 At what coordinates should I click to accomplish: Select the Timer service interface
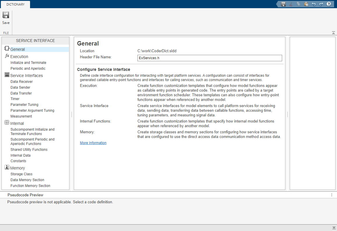click(15, 99)
